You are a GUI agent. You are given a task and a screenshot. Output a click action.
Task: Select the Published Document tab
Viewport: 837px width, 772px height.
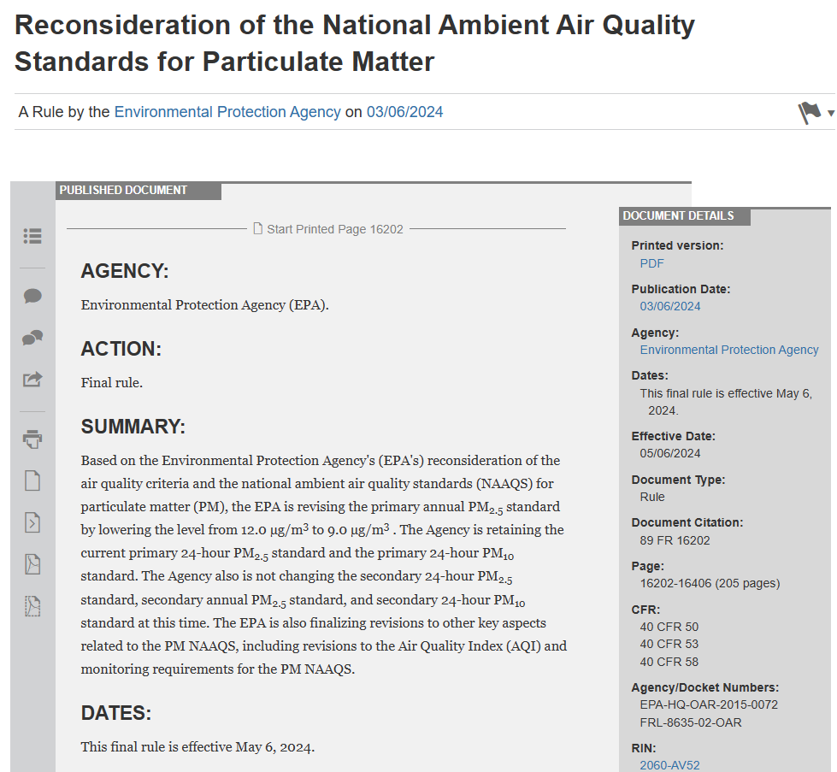pos(139,191)
